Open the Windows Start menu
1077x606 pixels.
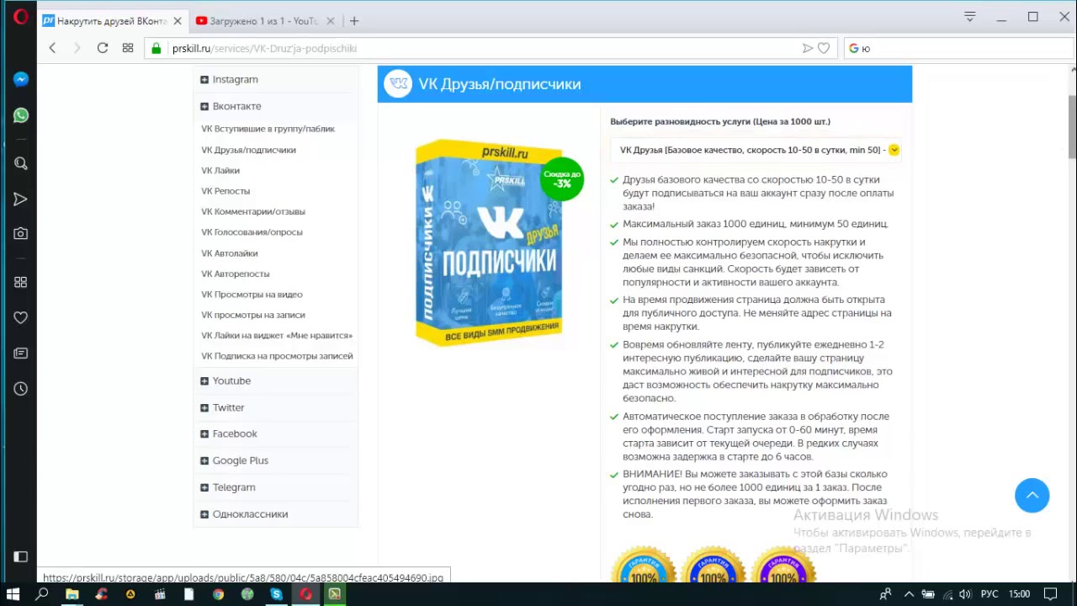pyautogui.click(x=13, y=594)
